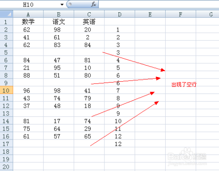Screen dimensions: 219x171
Task: Click cell B12 with value 48
Action: pos(59,105)
